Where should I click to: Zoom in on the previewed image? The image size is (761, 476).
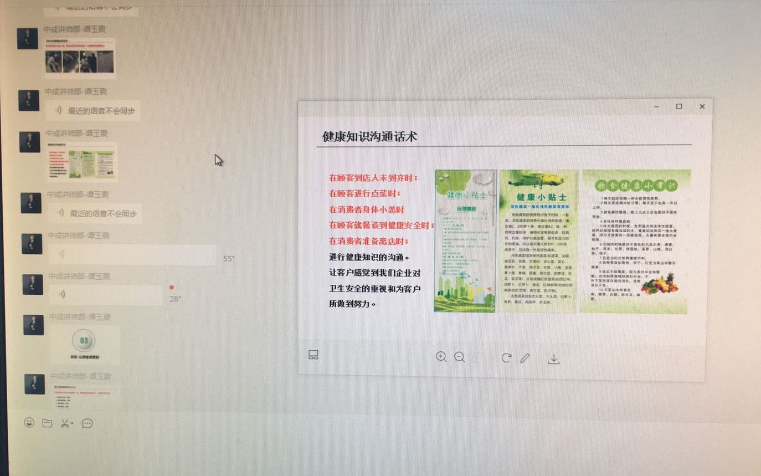click(x=441, y=357)
